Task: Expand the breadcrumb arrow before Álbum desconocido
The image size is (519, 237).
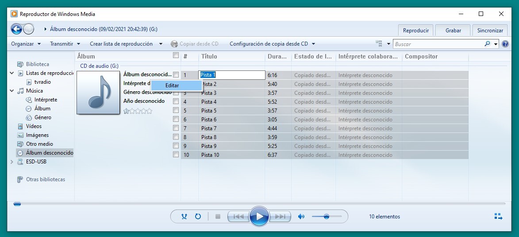Action: 45,29
